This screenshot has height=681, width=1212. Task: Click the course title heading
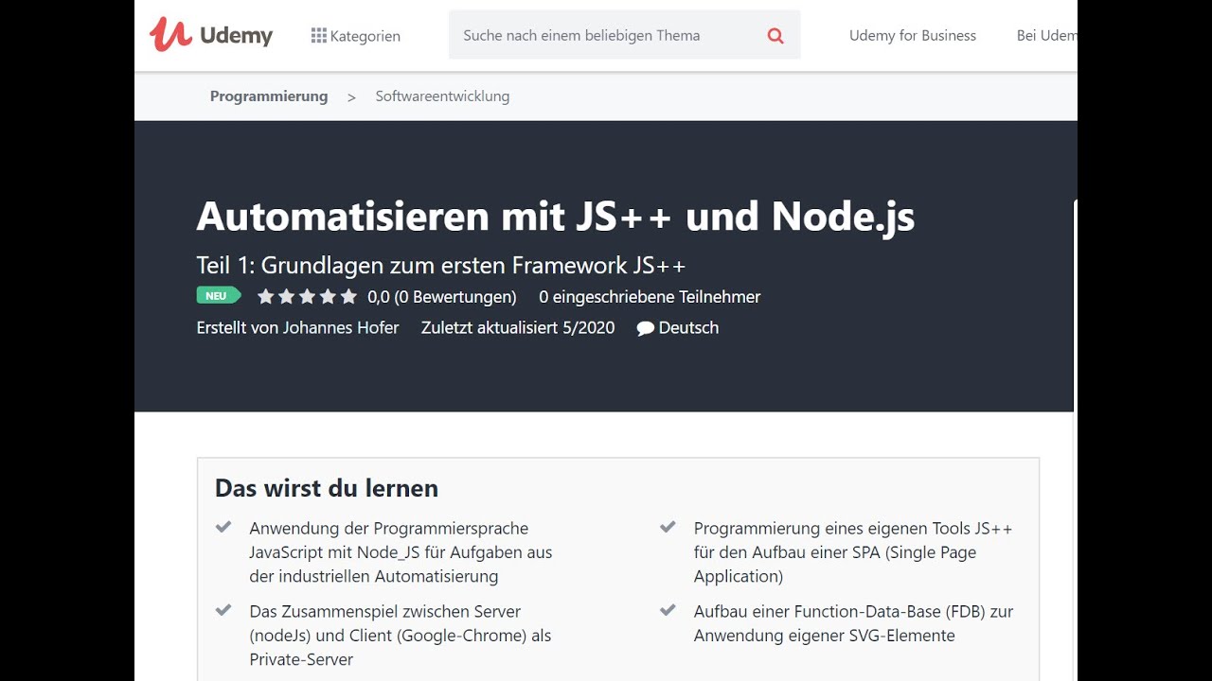coord(555,217)
